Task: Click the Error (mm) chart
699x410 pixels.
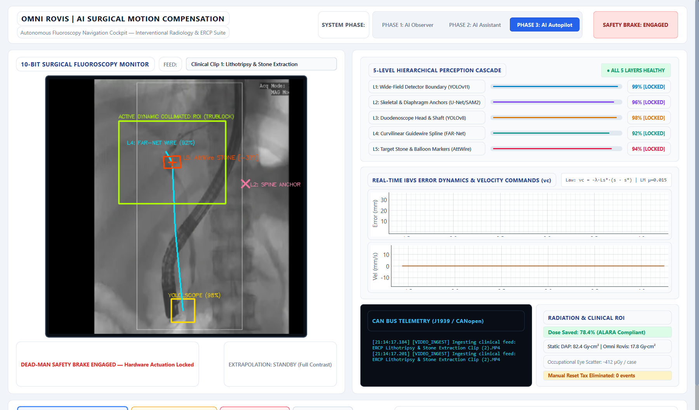Action: pyautogui.click(x=520, y=214)
